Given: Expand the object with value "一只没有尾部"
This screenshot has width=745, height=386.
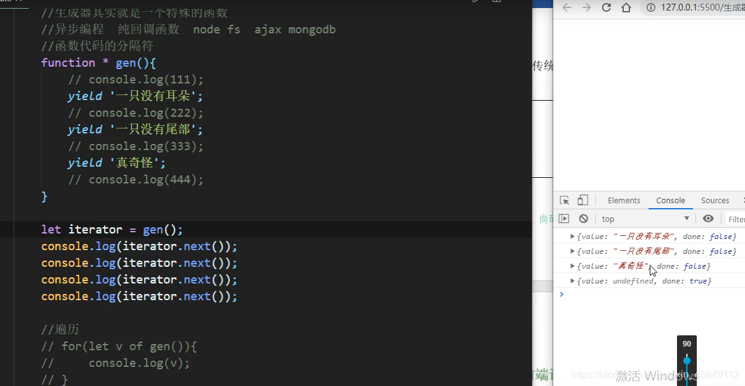Looking at the screenshot, I should (x=573, y=251).
